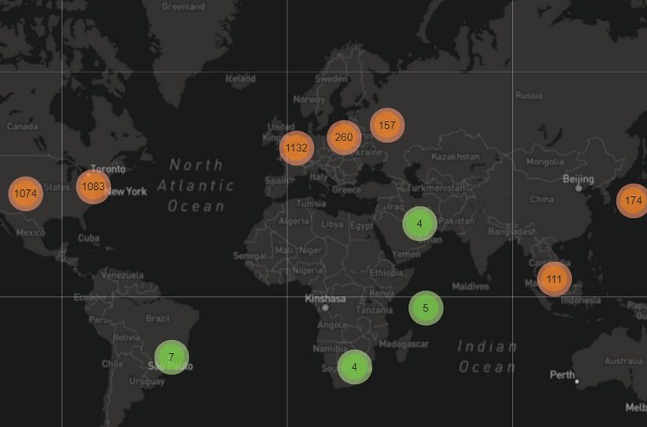This screenshot has height=427, width=647.
Task: Click the Greenland map label
Action: pos(183,6)
